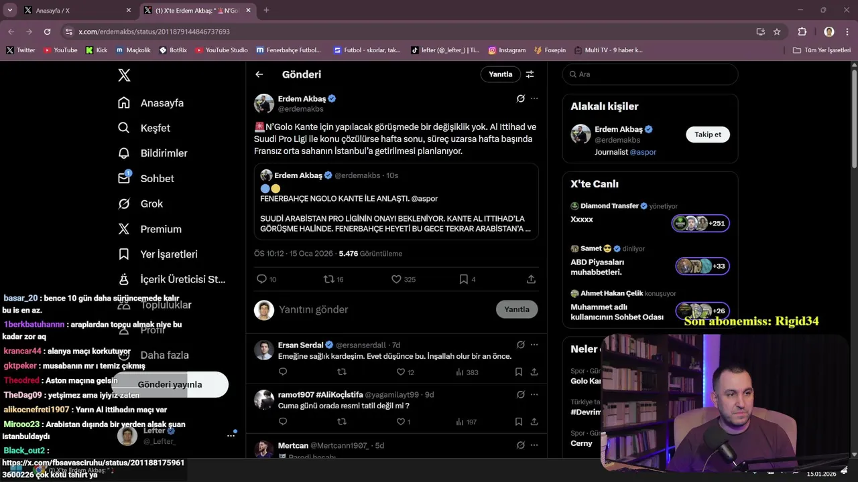
Task: Open Anasayfa from the sidebar
Action: 151,103
